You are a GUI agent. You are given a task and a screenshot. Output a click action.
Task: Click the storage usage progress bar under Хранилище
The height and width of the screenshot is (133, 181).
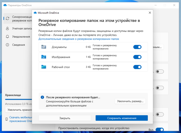tap(18, 99)
